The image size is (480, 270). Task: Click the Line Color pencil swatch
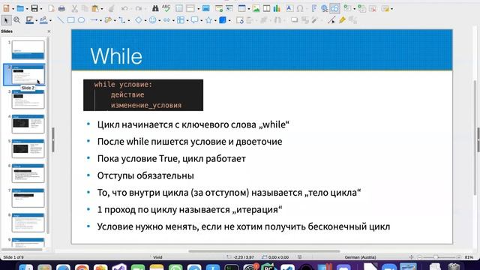click(29, 20)
